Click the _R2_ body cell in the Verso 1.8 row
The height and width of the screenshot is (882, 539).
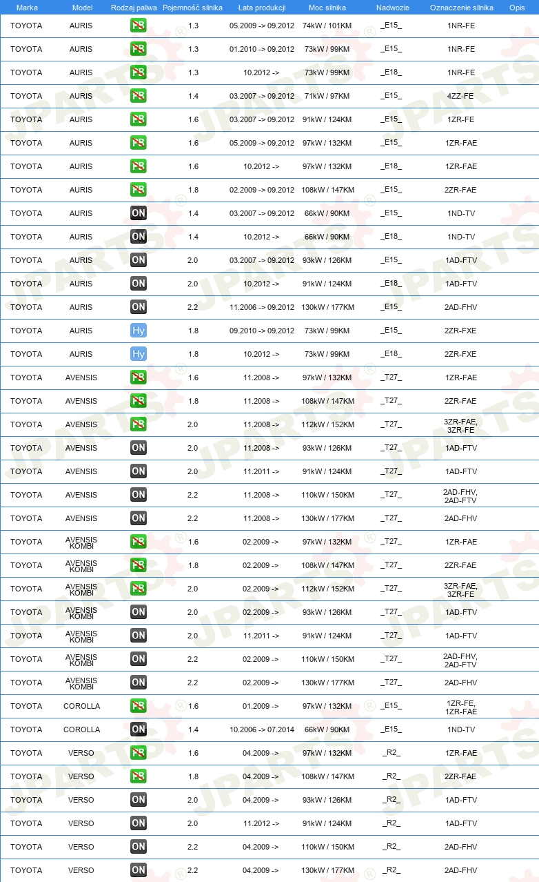391,776
